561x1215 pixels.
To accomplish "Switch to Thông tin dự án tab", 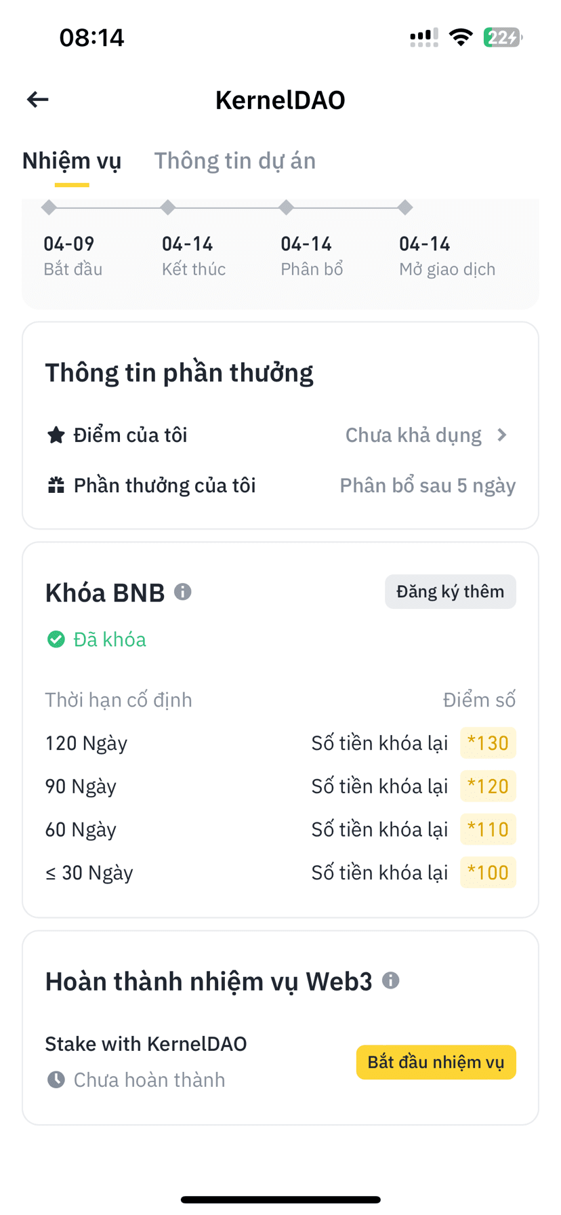I will [x=235, y=161].
